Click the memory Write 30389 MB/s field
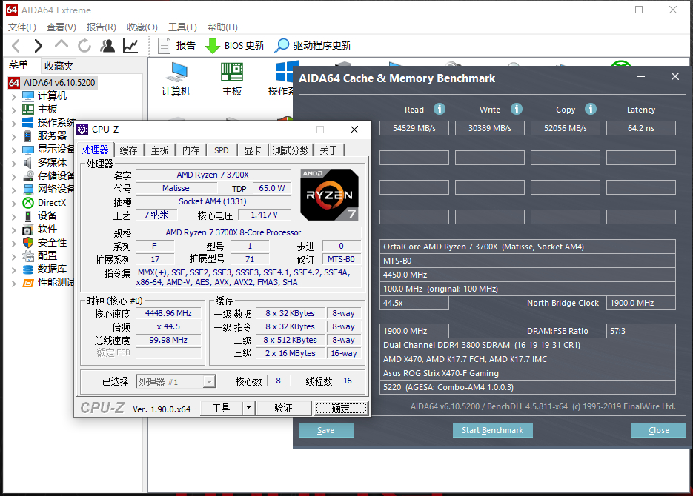 point(490,128)
